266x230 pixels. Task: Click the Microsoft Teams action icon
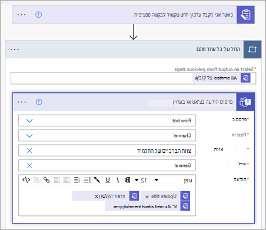pos(245,102)
